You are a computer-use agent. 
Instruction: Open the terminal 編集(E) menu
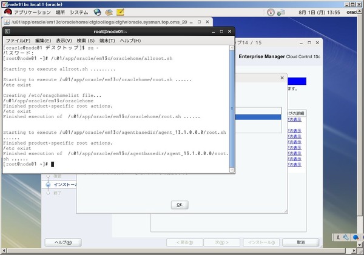[43, 41]
